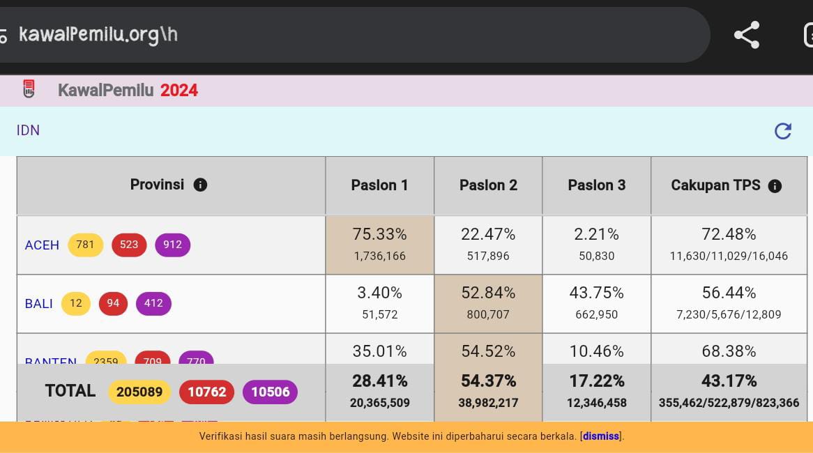
Task: Click the yellow 205089 badge in TOTAL row
Action: 139,392
